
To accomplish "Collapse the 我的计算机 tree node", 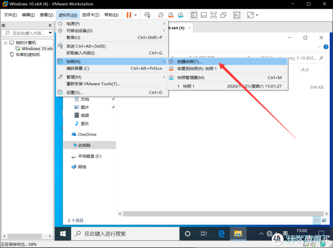I will (x=5, y=43).
